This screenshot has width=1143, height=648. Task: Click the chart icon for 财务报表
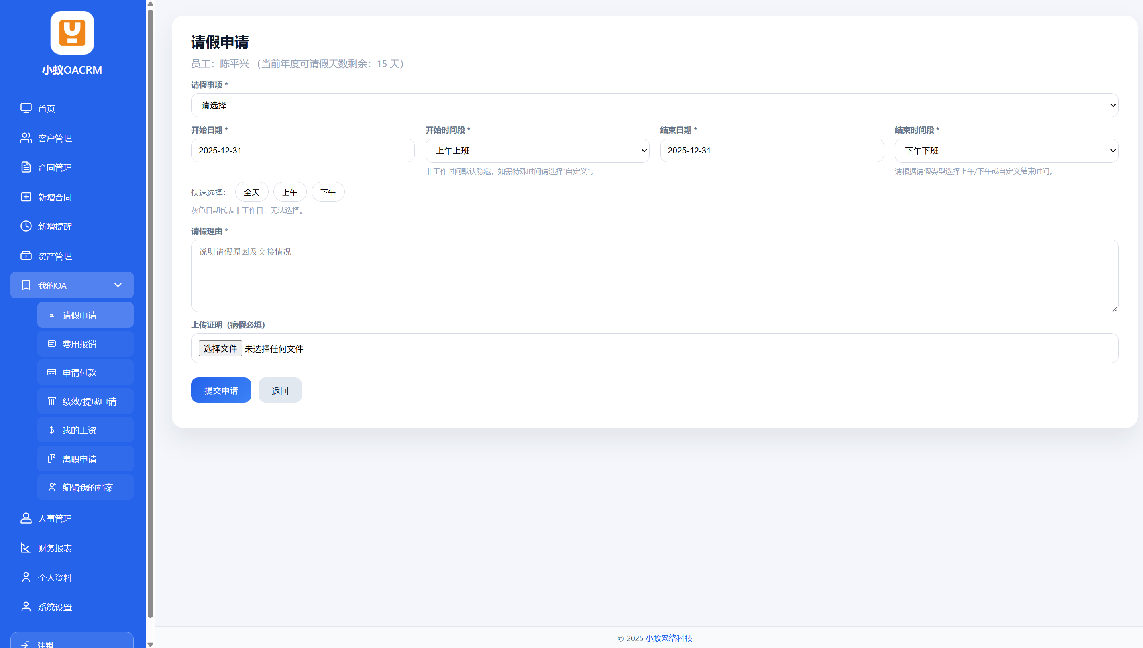(26, 548)
